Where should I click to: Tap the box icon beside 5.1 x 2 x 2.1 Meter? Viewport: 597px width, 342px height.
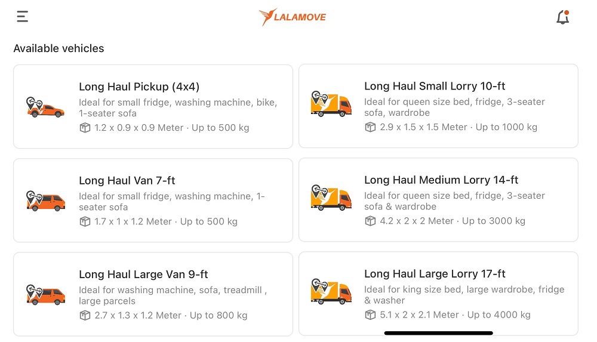[370, 315]
